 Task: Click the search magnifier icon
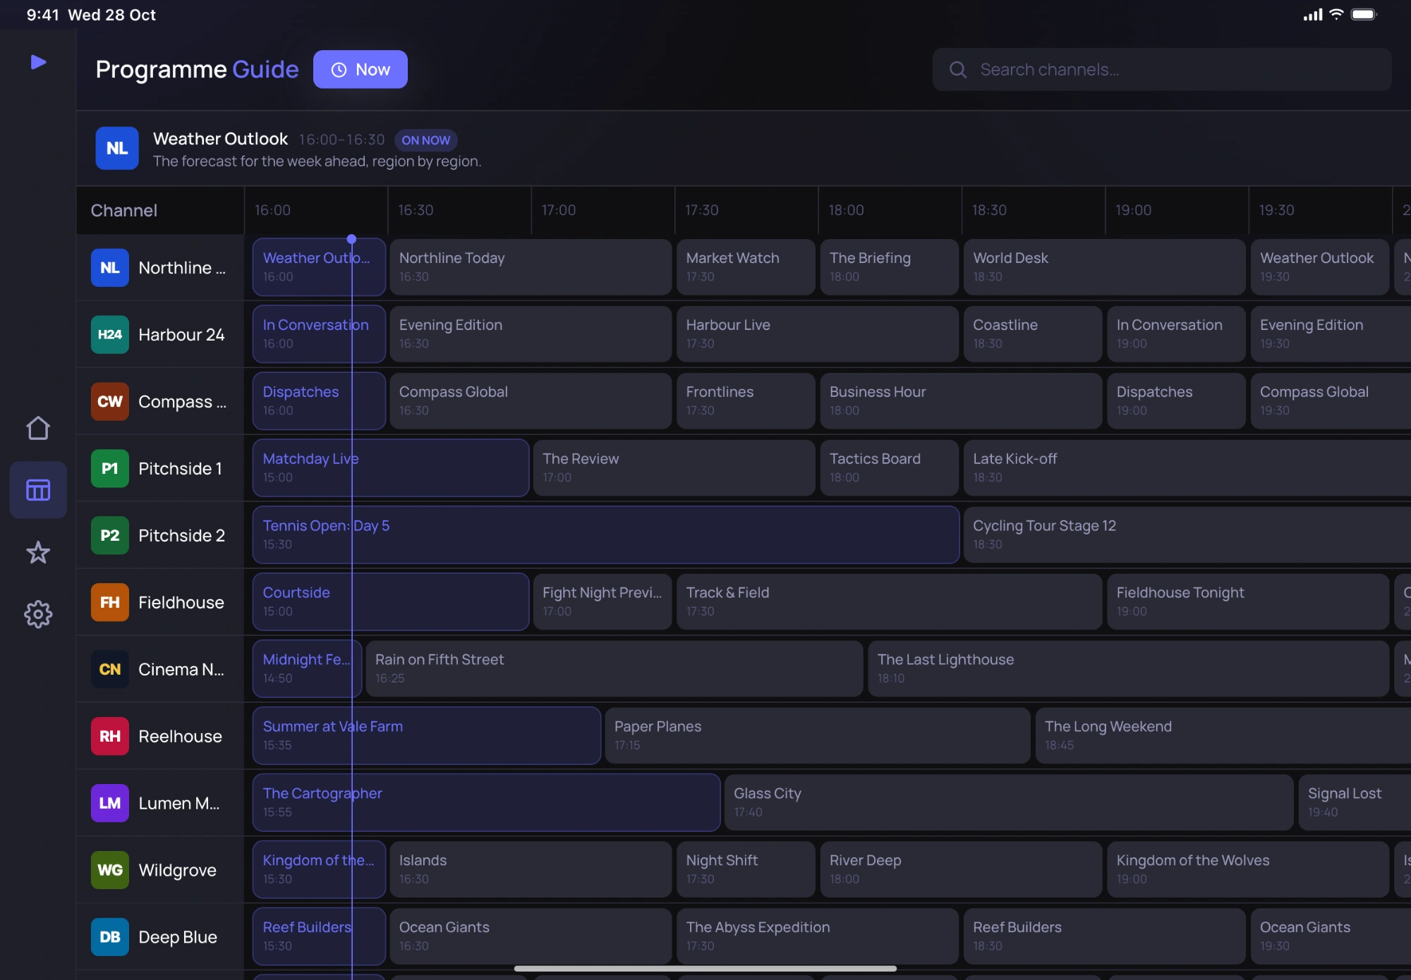point(958,69)
